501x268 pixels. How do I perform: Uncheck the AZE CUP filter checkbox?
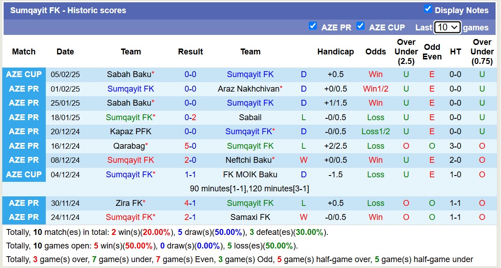coord(360,26)
